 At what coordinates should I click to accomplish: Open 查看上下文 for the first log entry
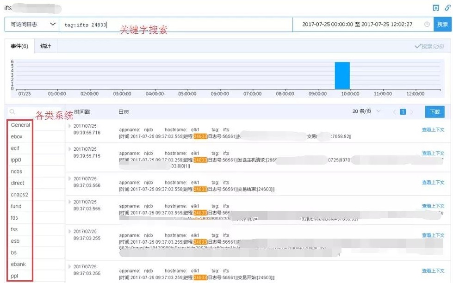pos(433,130)
